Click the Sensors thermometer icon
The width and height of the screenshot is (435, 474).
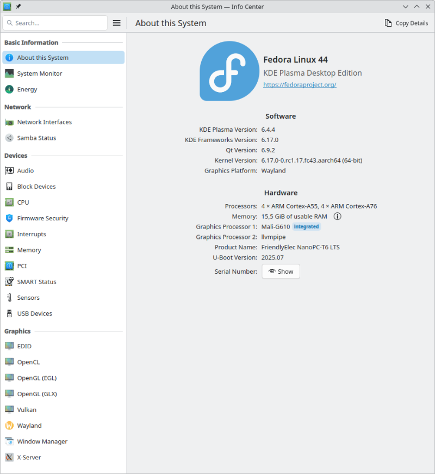tap(9, 298)
